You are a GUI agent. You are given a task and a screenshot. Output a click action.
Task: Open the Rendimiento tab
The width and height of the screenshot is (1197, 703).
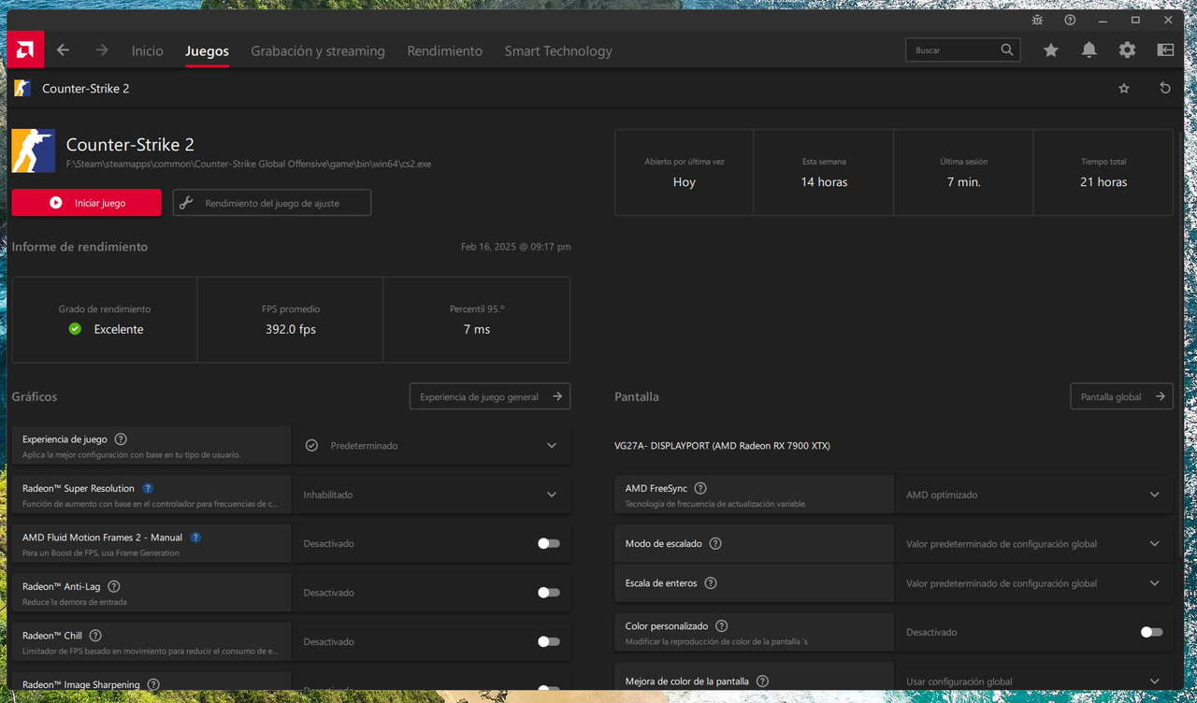(445, 50)
